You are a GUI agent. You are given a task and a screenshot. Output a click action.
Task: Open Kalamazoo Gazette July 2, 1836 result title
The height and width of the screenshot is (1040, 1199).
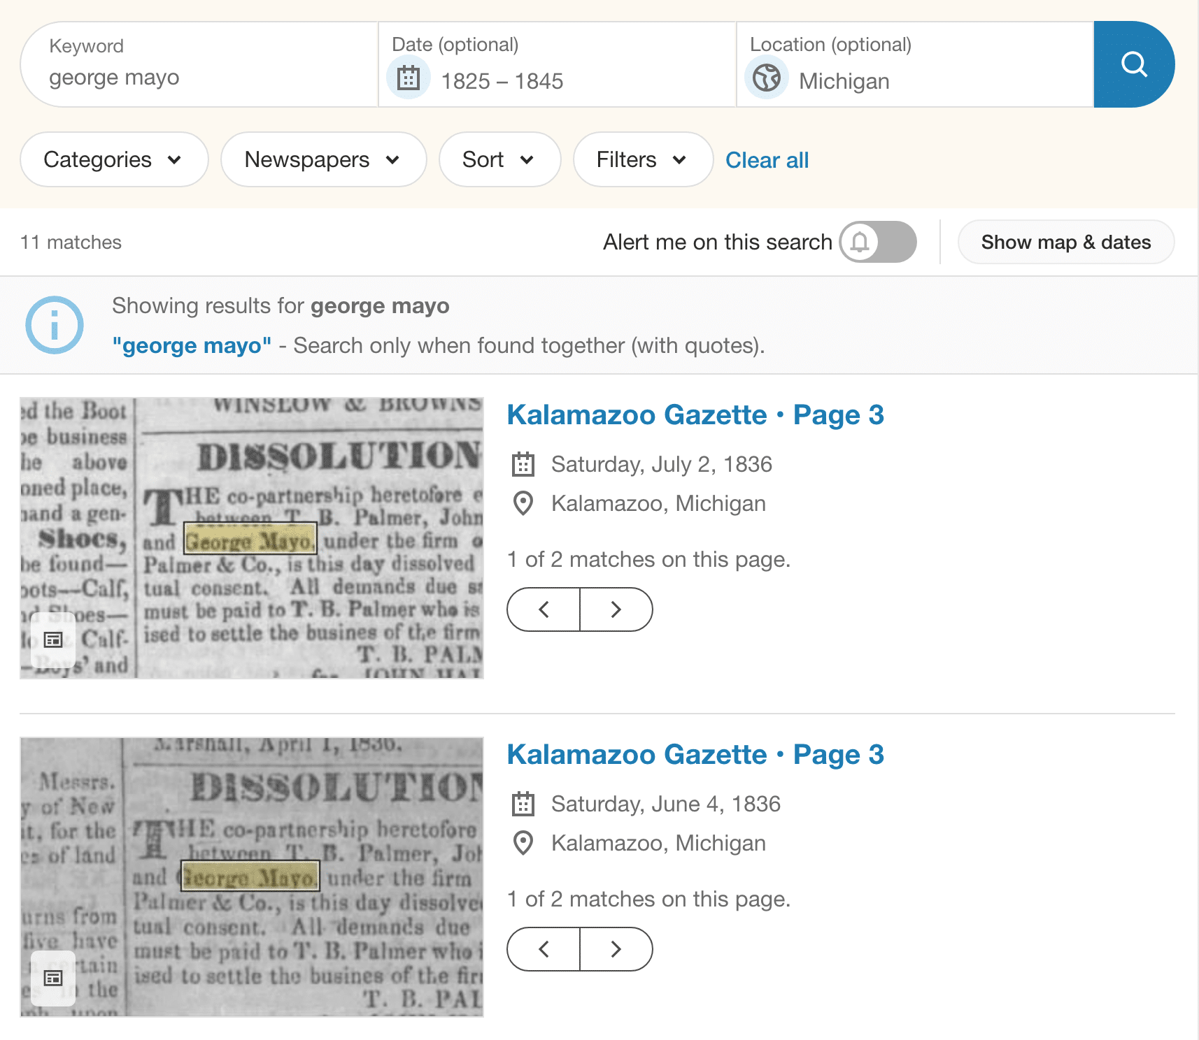pyautogui.click(x=695, y=414)
